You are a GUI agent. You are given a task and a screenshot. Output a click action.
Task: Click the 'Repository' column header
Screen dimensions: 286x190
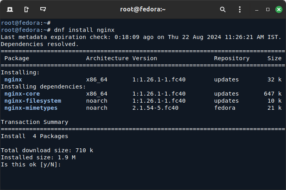231,58
